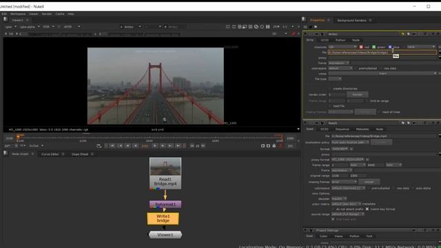
Task: Select the Read1 Bridge.mp4 node
Action: (x=165, y=173)
